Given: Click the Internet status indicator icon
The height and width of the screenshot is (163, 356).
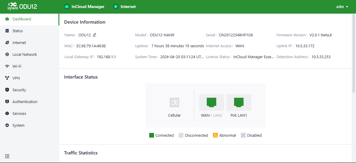Looking at the screenshot, I should coord(116,6).
